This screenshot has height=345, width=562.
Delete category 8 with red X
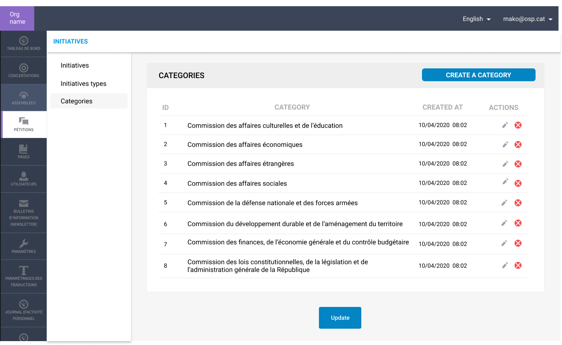[x=518, y=265]
